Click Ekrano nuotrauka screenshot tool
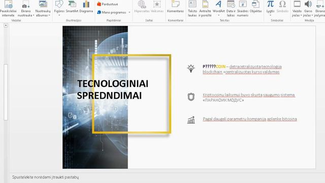This screenshot has width=325, height=183. (26, 9)
